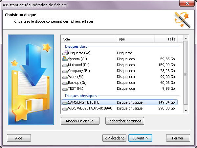197x148 pixels.
Task: Sort by the Nom column header
Action: [x=88, y=39]
